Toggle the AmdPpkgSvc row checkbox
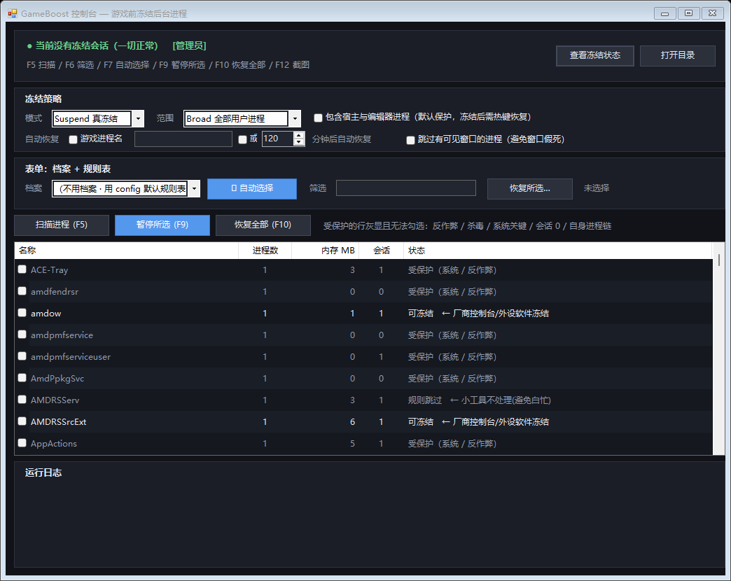 coord(22,377)
